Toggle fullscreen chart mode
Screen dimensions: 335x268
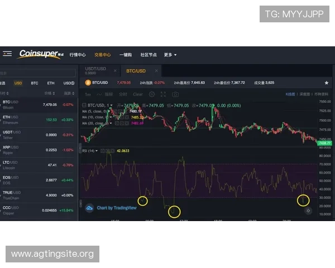coord(163,94)
